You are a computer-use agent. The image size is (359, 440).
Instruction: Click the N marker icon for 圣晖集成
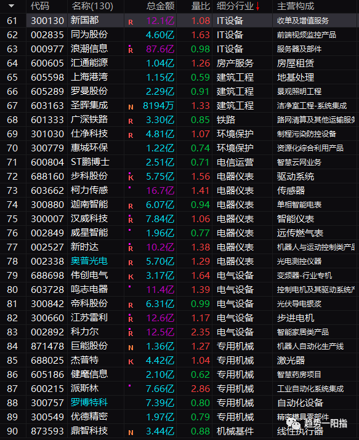coord(131,107)
